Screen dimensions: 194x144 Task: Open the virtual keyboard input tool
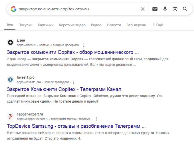pos(155,9)
